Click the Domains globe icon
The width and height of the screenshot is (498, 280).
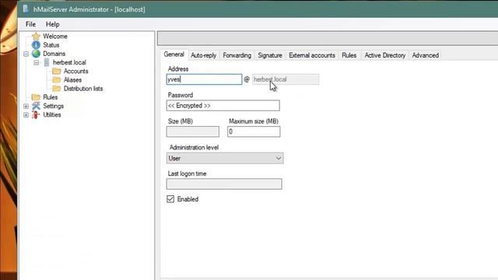coord(36,54)
